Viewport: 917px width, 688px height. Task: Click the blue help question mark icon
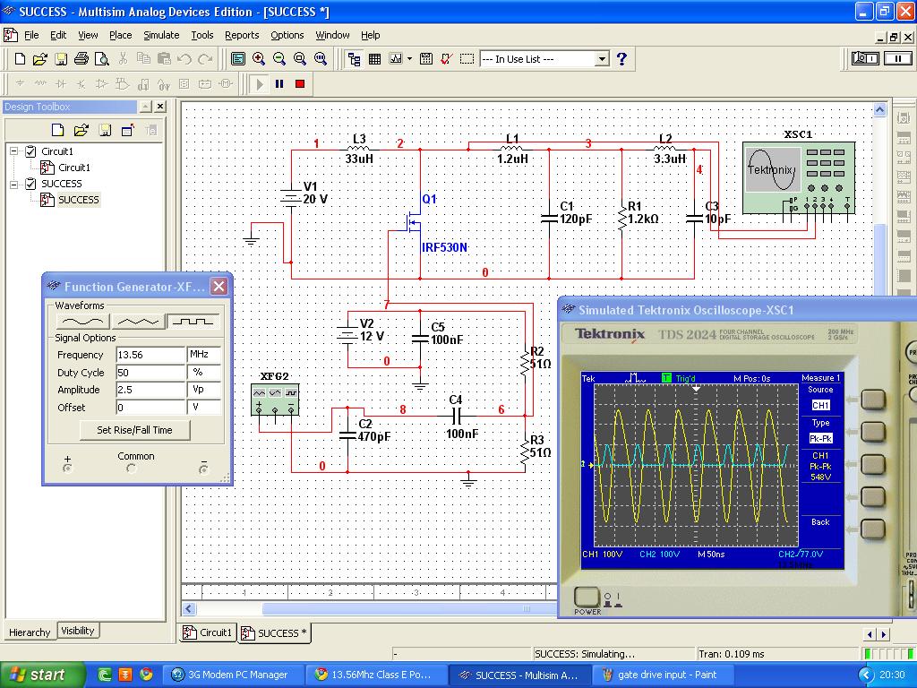[x=621, y=59]
